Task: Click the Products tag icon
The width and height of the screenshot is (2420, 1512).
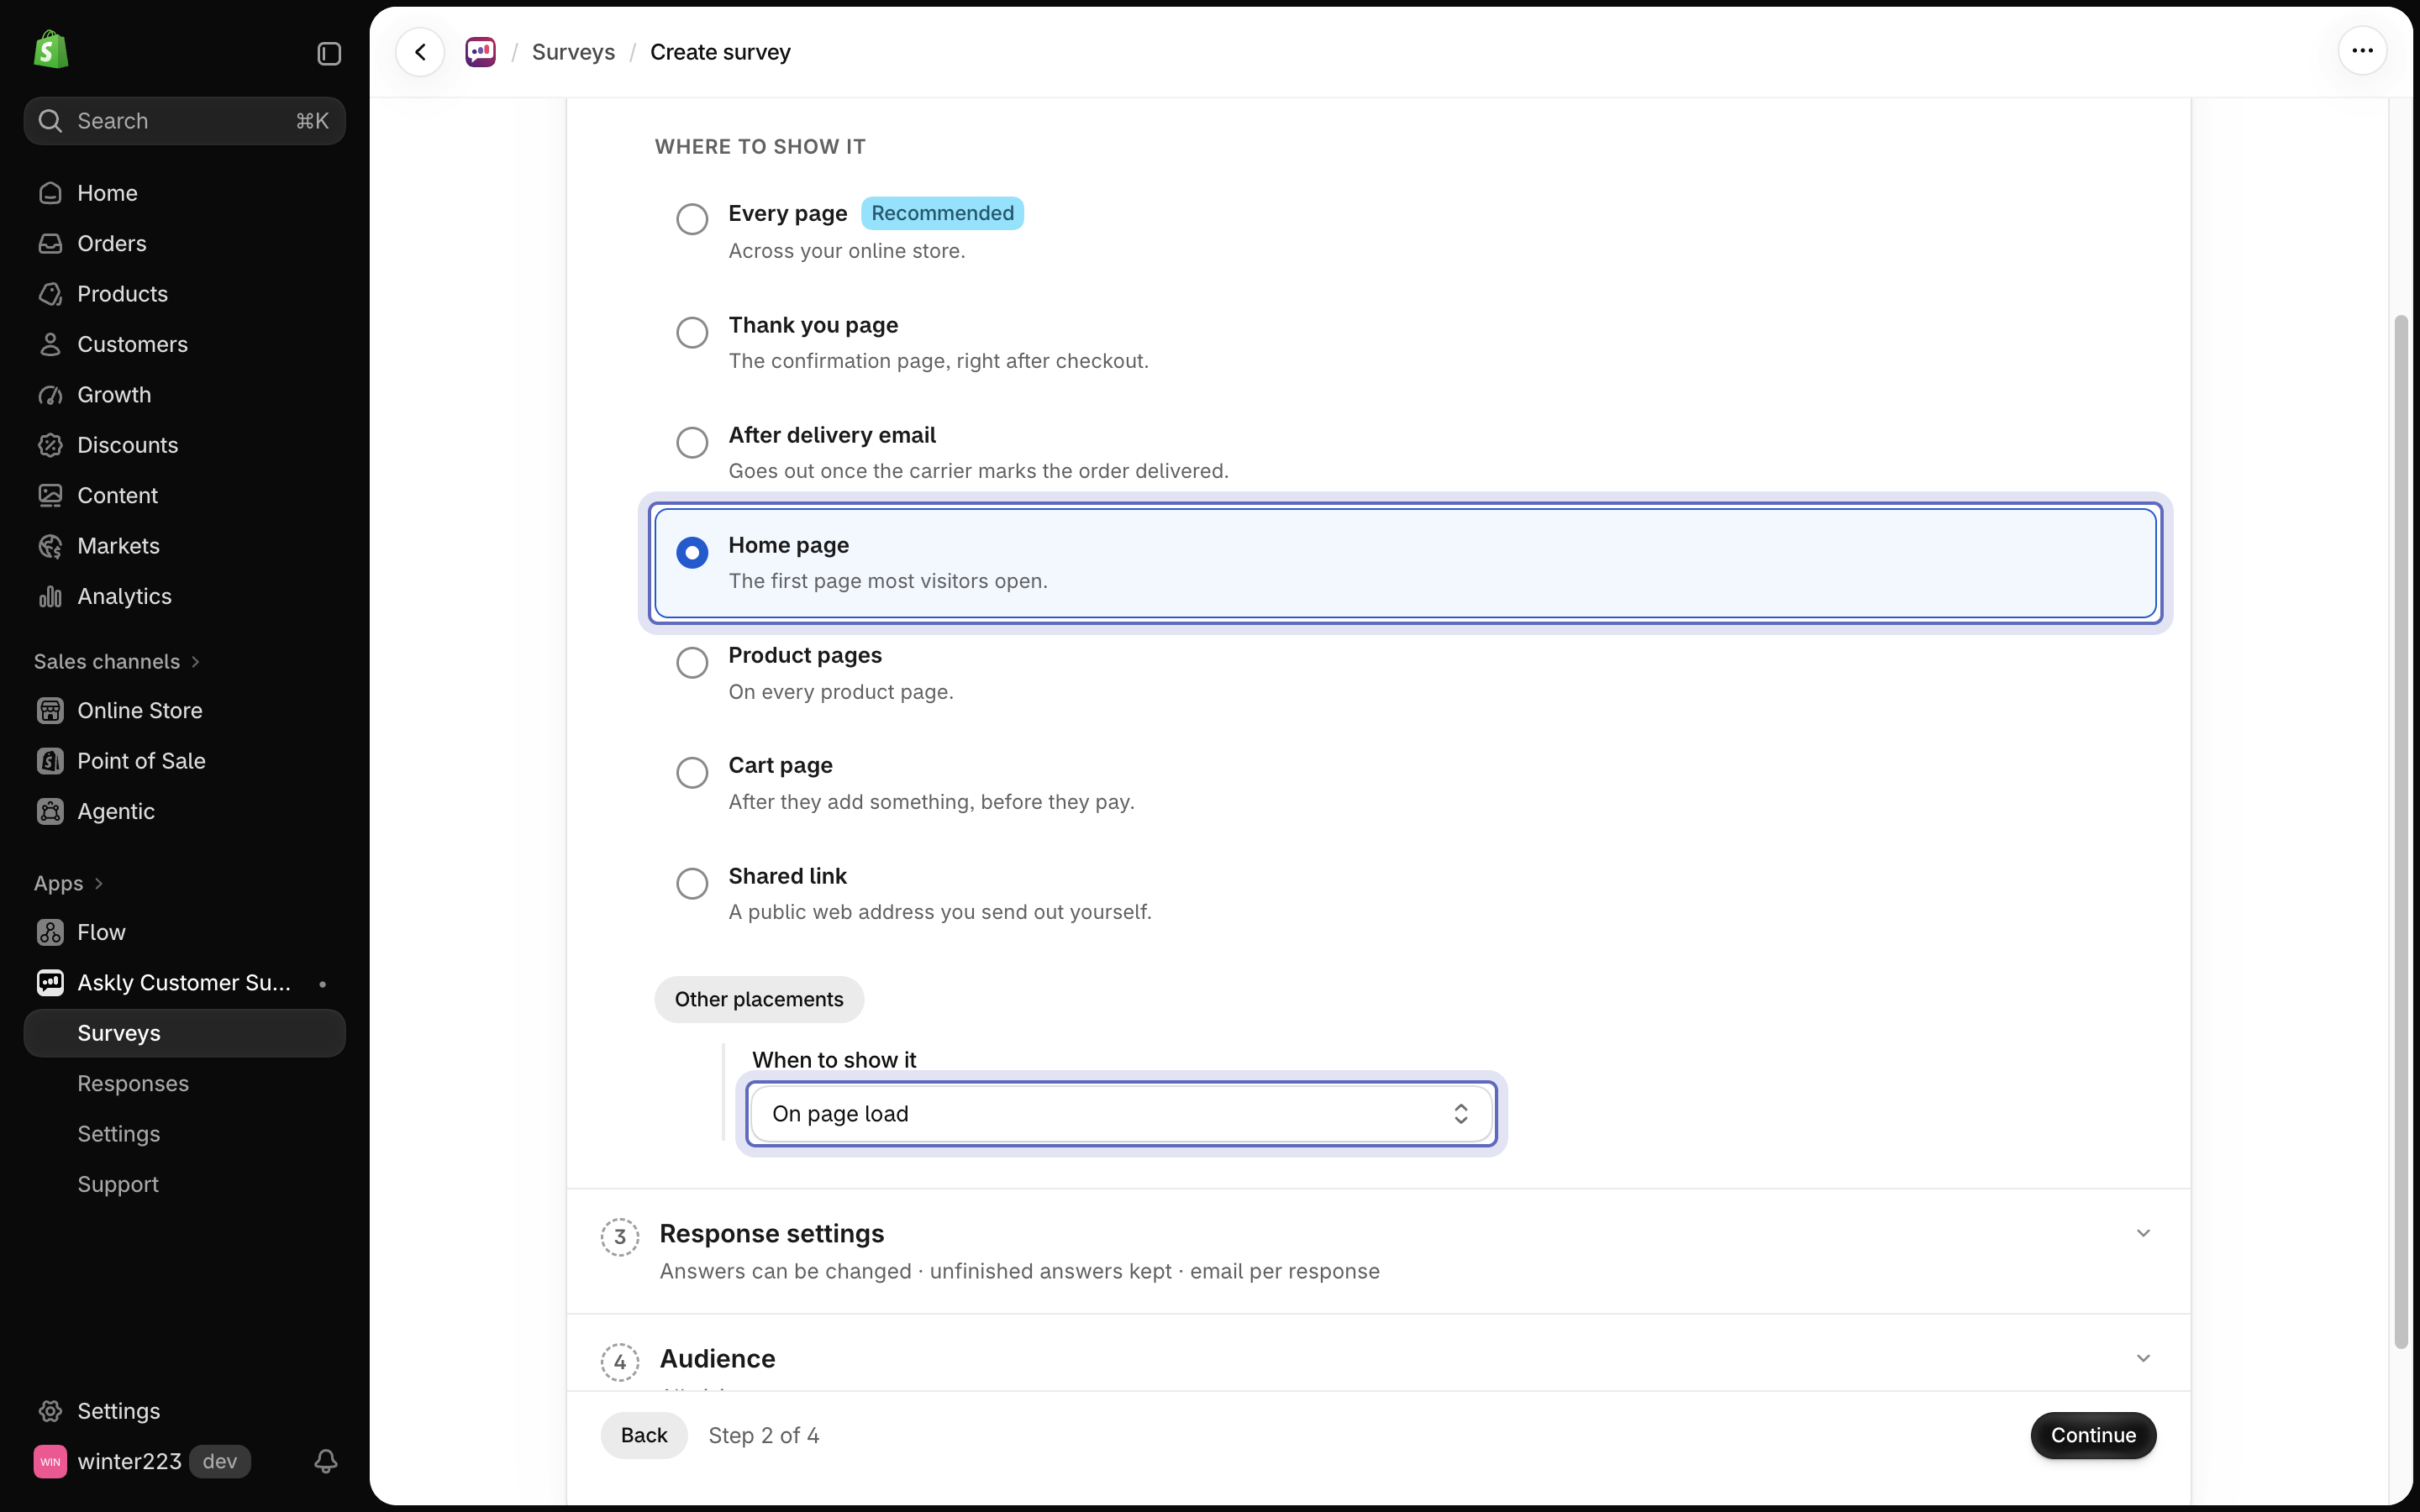Action: tap(50, 294)
